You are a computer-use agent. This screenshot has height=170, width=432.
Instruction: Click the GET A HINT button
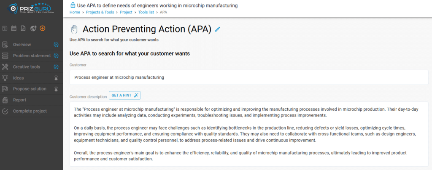click(x=125, y=96)
